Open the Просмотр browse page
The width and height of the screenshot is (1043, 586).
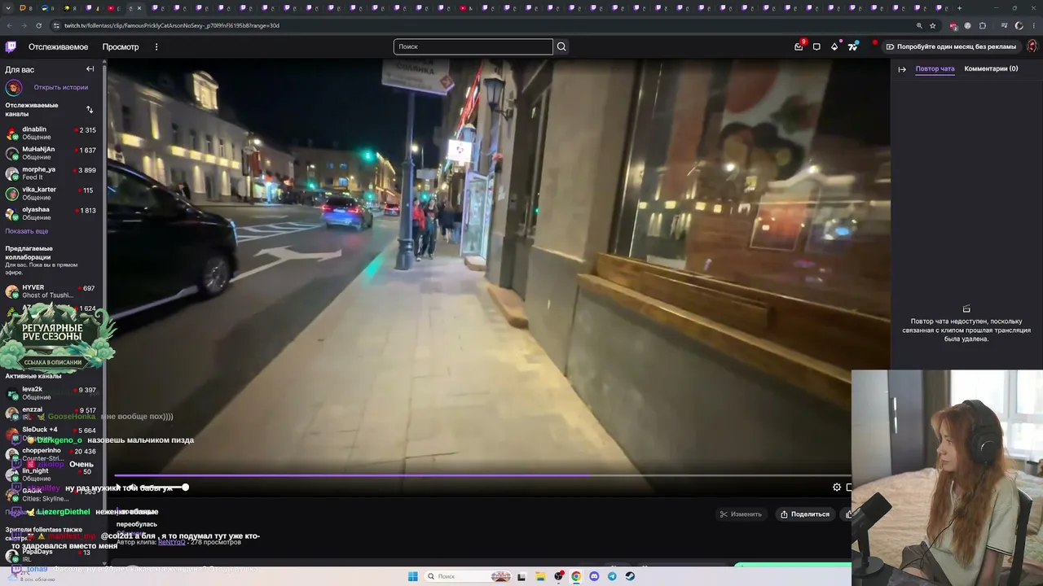pos(121,46)
